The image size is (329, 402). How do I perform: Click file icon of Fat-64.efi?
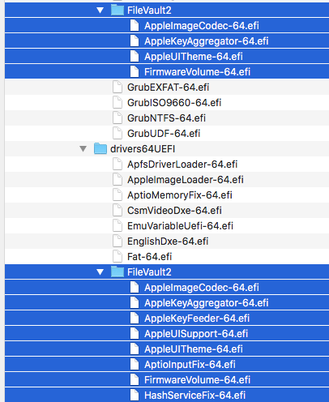[117, 257]
